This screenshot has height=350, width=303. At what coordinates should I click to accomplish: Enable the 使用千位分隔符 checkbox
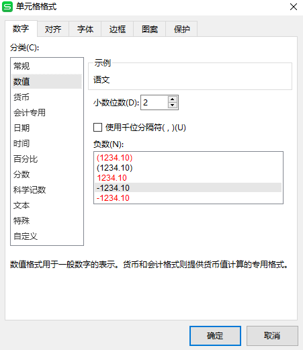tap(97, 127)
